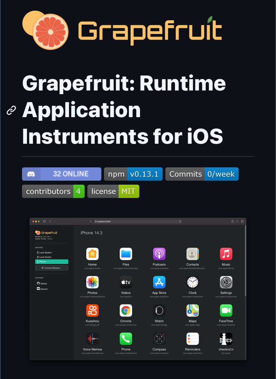Open the checkra1n app icon
Image resolution: width=276 pixels, height=379 pixels.
226,339
